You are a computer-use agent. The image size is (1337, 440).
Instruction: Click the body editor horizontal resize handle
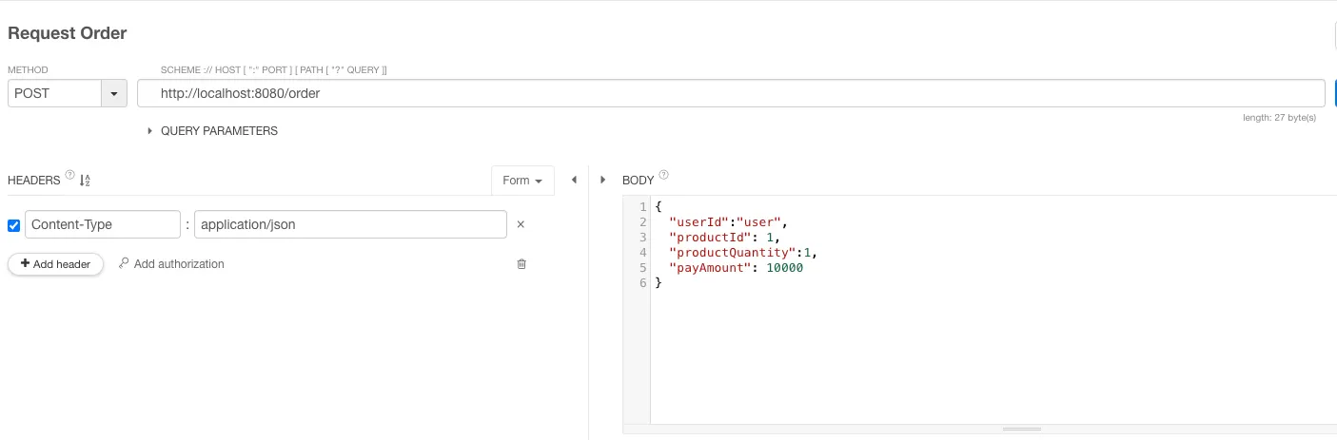point(1022,430)
